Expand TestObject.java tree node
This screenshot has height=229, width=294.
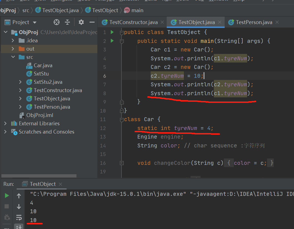(20, 98)
